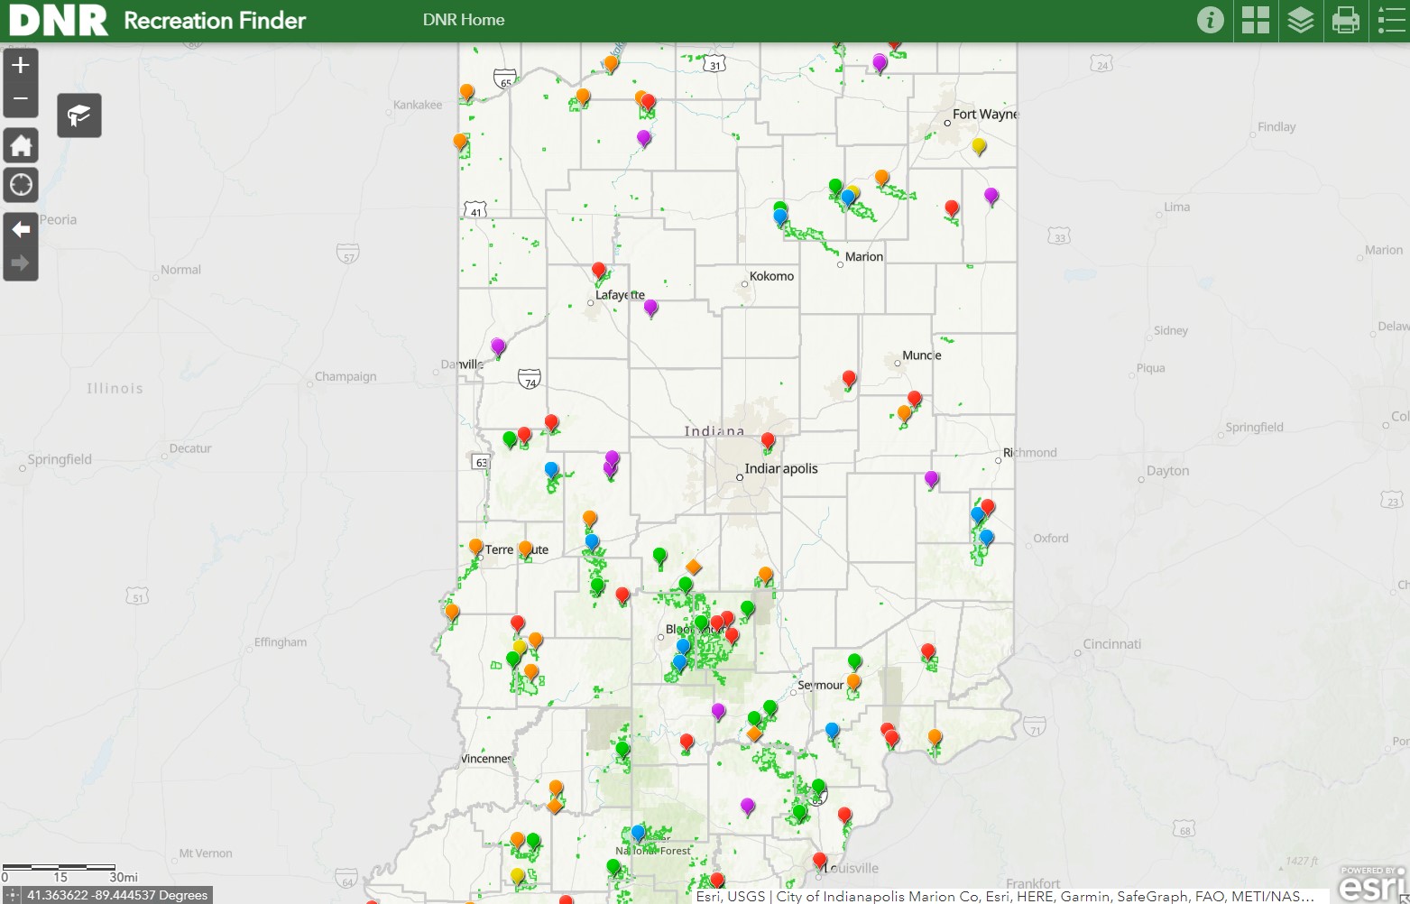Select the red marker near Louisville
The width and height of the screenshot is (1410, 904).
[x=819, y=859]
